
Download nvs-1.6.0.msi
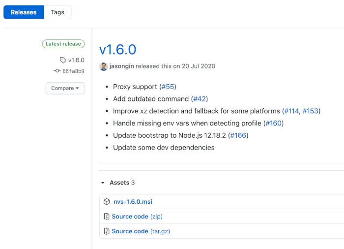tap(133, 202)
